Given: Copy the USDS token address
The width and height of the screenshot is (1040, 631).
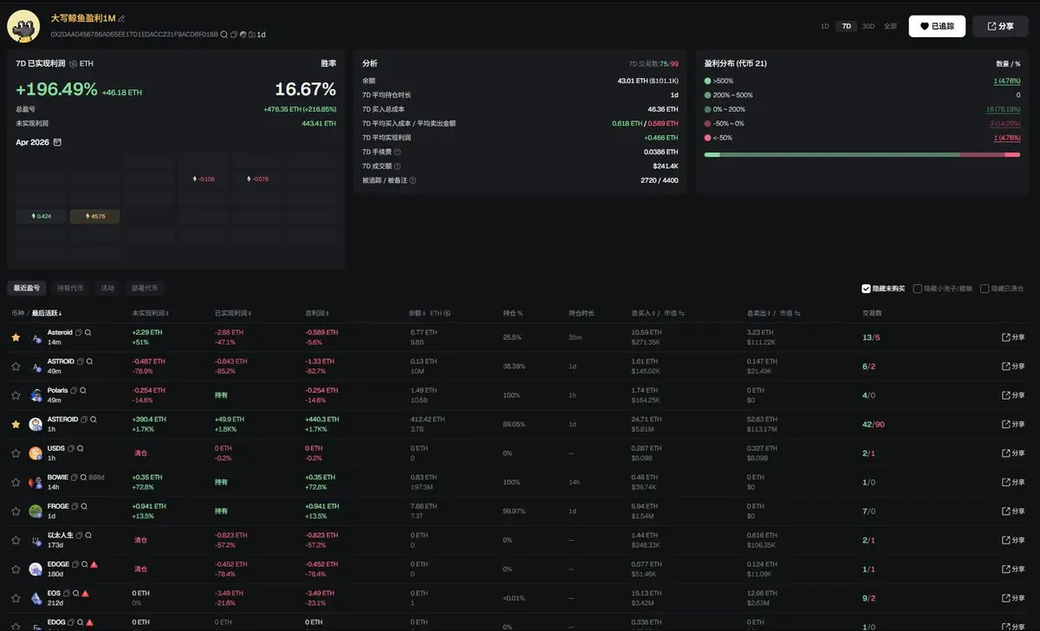Looking at the screenshot, I should [71, 448].
